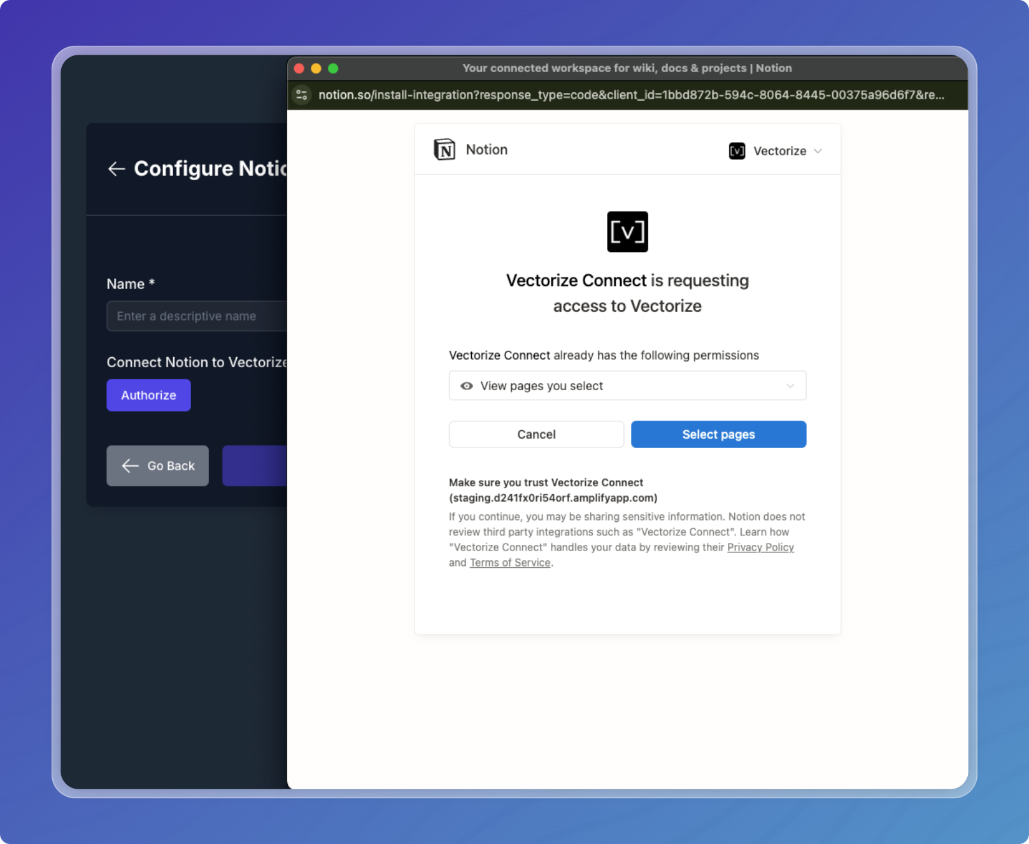The height and width of the screenshot is (844, 1029).
Task: Click the notion.so URL in address bar
Action: click(631, 95)
